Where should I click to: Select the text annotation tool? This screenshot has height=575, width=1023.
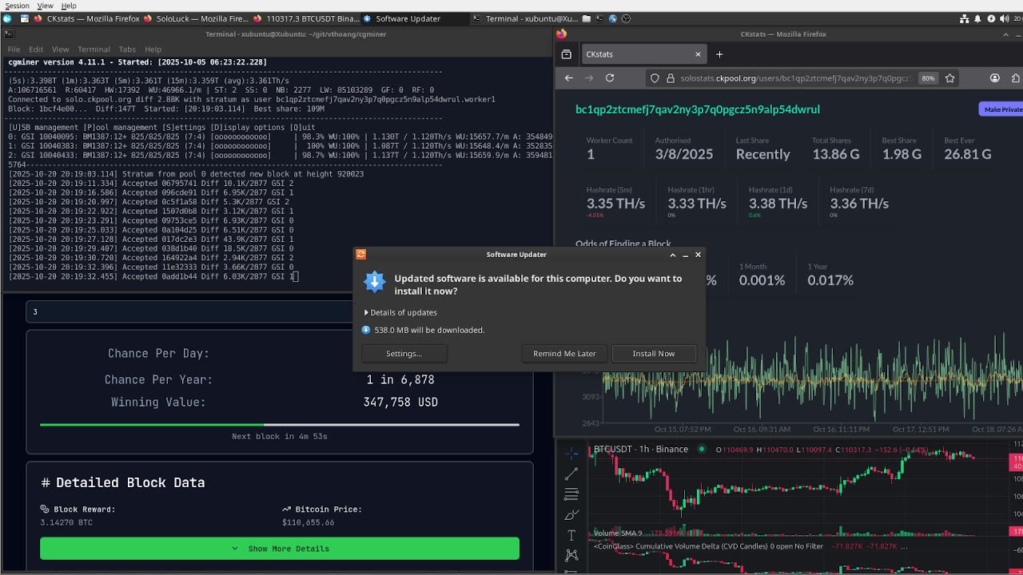click(x=571, y=535)
